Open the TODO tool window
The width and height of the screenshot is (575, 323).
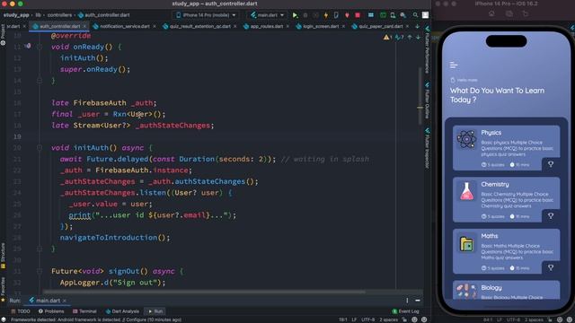(x=21, y=311)
